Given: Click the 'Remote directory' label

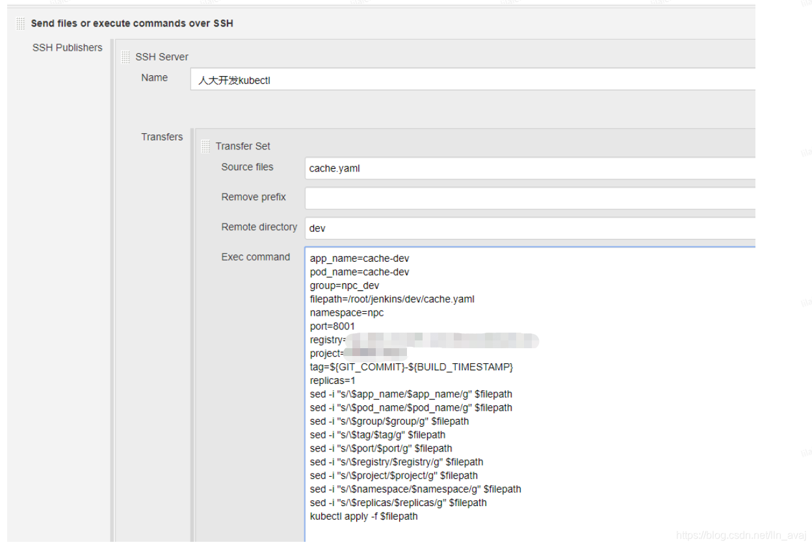Looking at the screenshot, I should coord(259,227).
